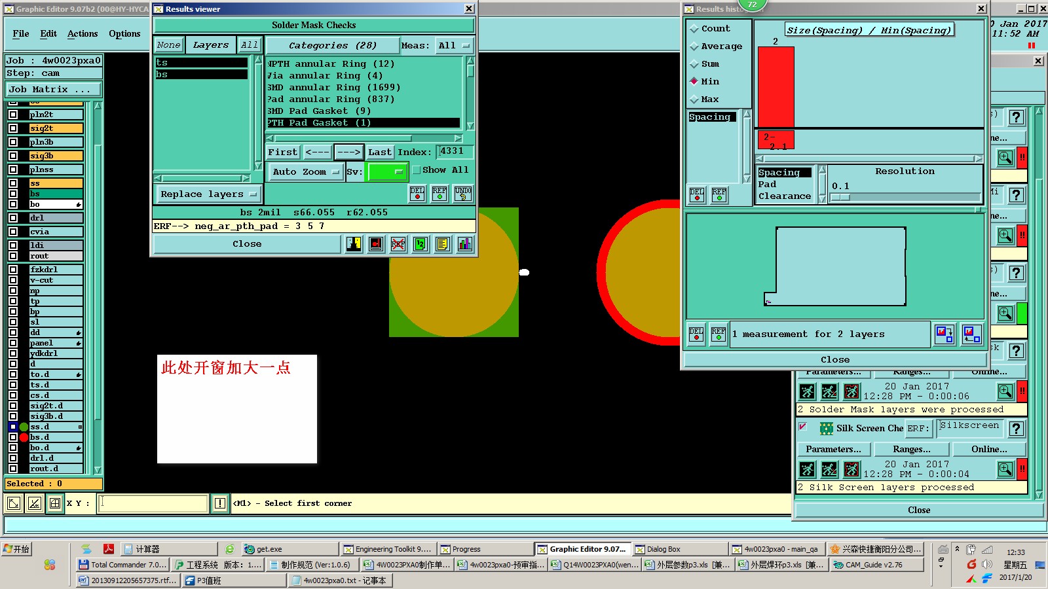
Task: Click red marker icon beside Close
Action: coord(376,244)
